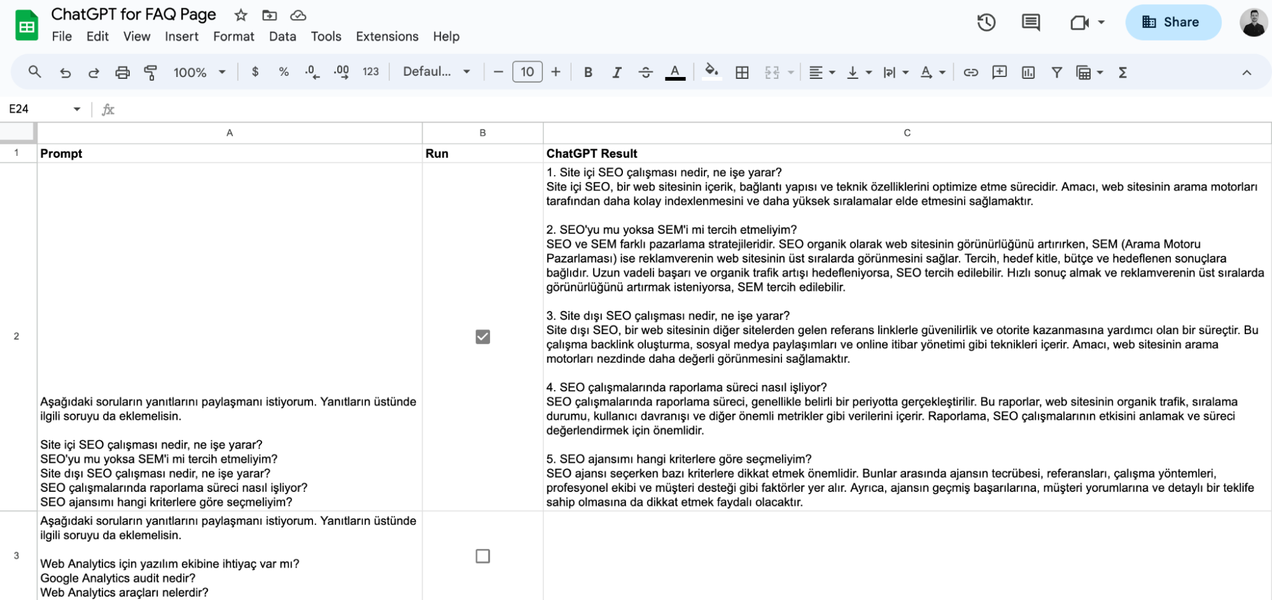Increase font size with plus button

click(556, 72)
